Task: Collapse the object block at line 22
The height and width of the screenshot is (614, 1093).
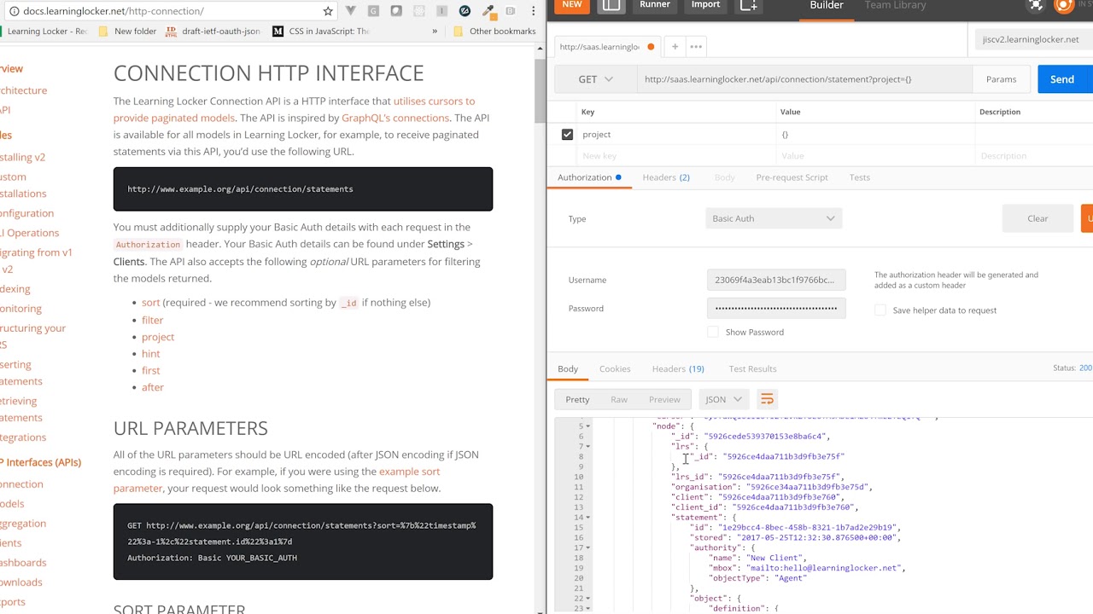Action: 587,599
